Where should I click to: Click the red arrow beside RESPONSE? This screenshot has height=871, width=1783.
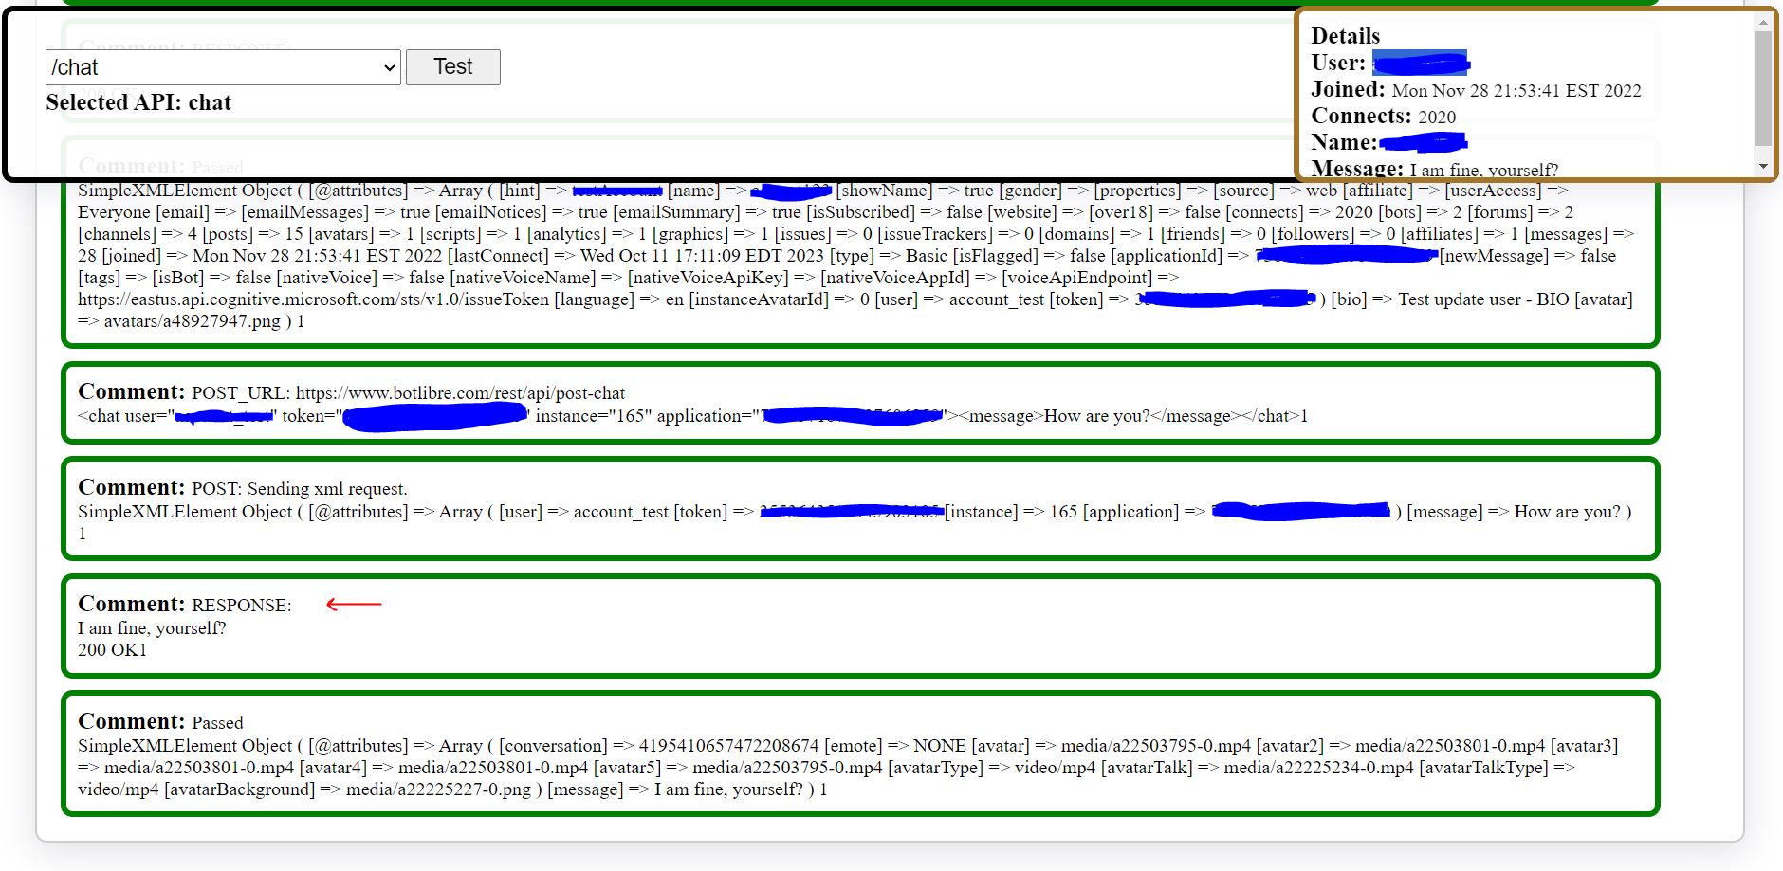354,604
